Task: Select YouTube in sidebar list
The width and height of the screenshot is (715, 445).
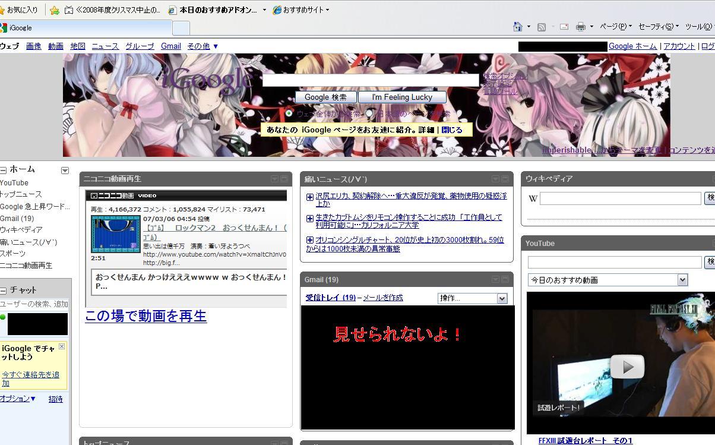Action: tap(14, 183)
